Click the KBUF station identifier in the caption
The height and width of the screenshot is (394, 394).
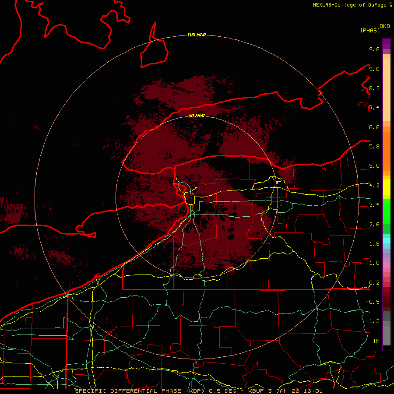point(255,391)
